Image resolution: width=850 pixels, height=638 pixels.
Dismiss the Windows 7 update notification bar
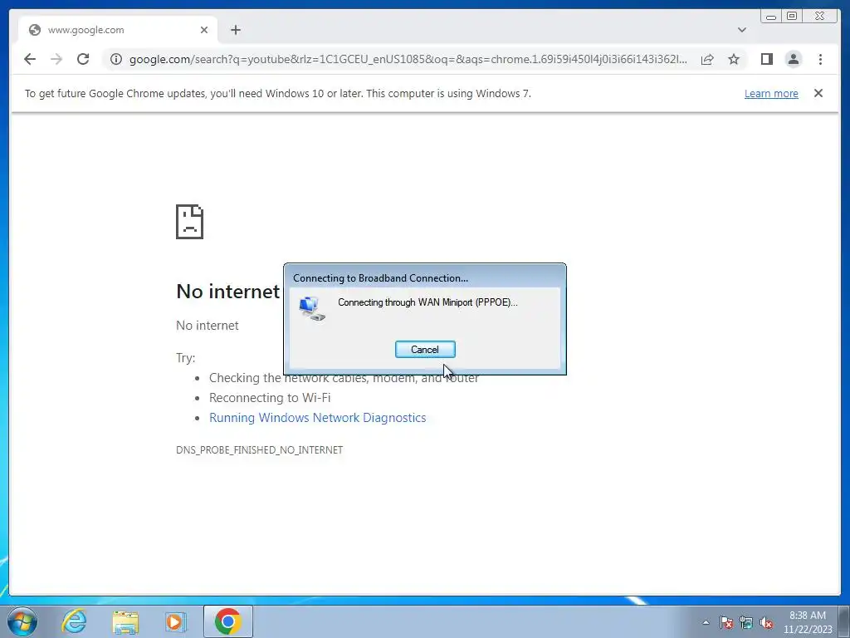(818, 93)
